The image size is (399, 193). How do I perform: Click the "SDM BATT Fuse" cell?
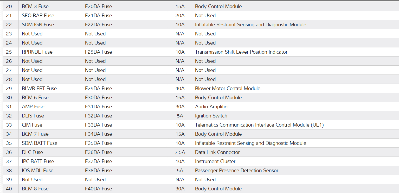click(40, 143)
